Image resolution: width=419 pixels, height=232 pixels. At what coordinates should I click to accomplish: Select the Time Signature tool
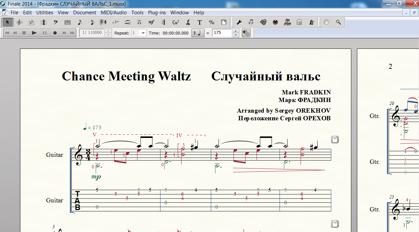(43, 22)
